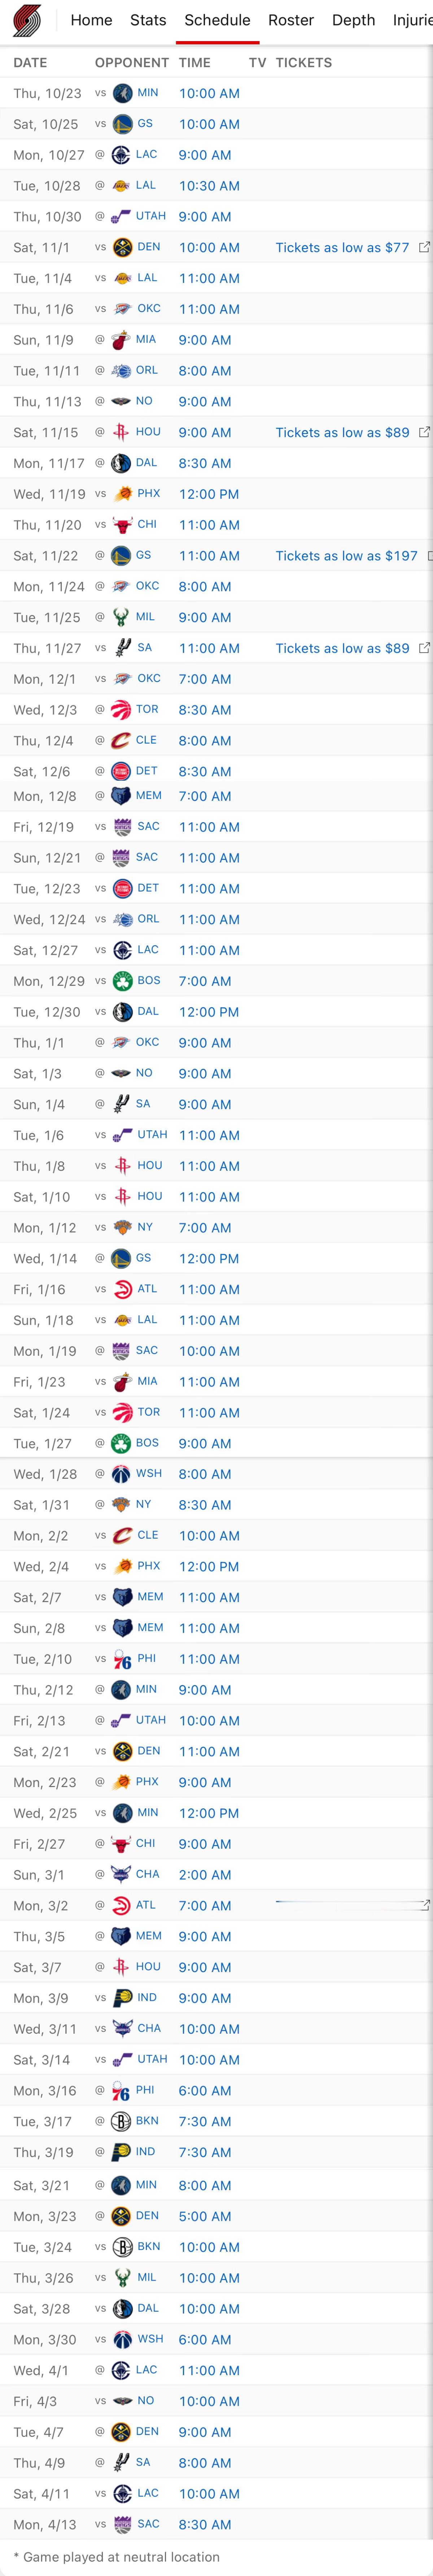Screen dimensions: 433x2576
Task: Click 'Tickets as low as $197' link
Action: coord(346,556)
